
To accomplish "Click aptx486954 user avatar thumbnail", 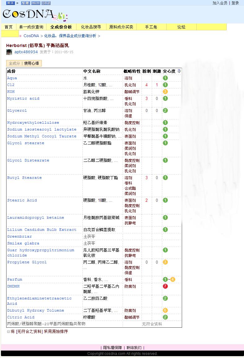I will click(9, 52).
